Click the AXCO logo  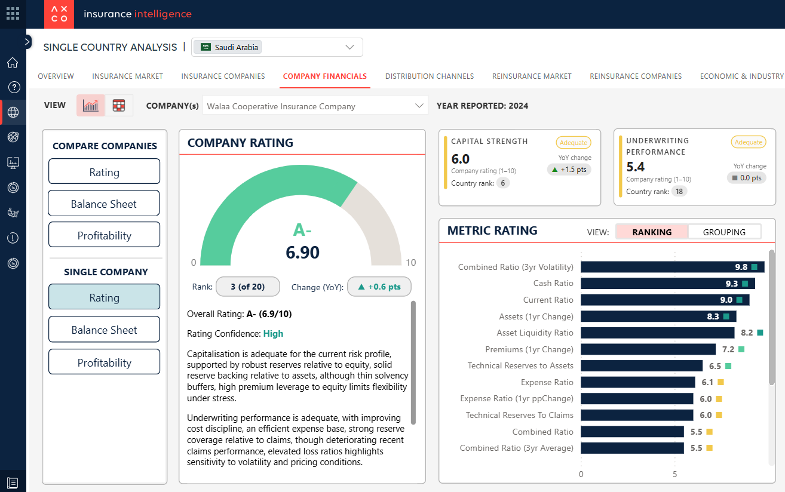59,14
